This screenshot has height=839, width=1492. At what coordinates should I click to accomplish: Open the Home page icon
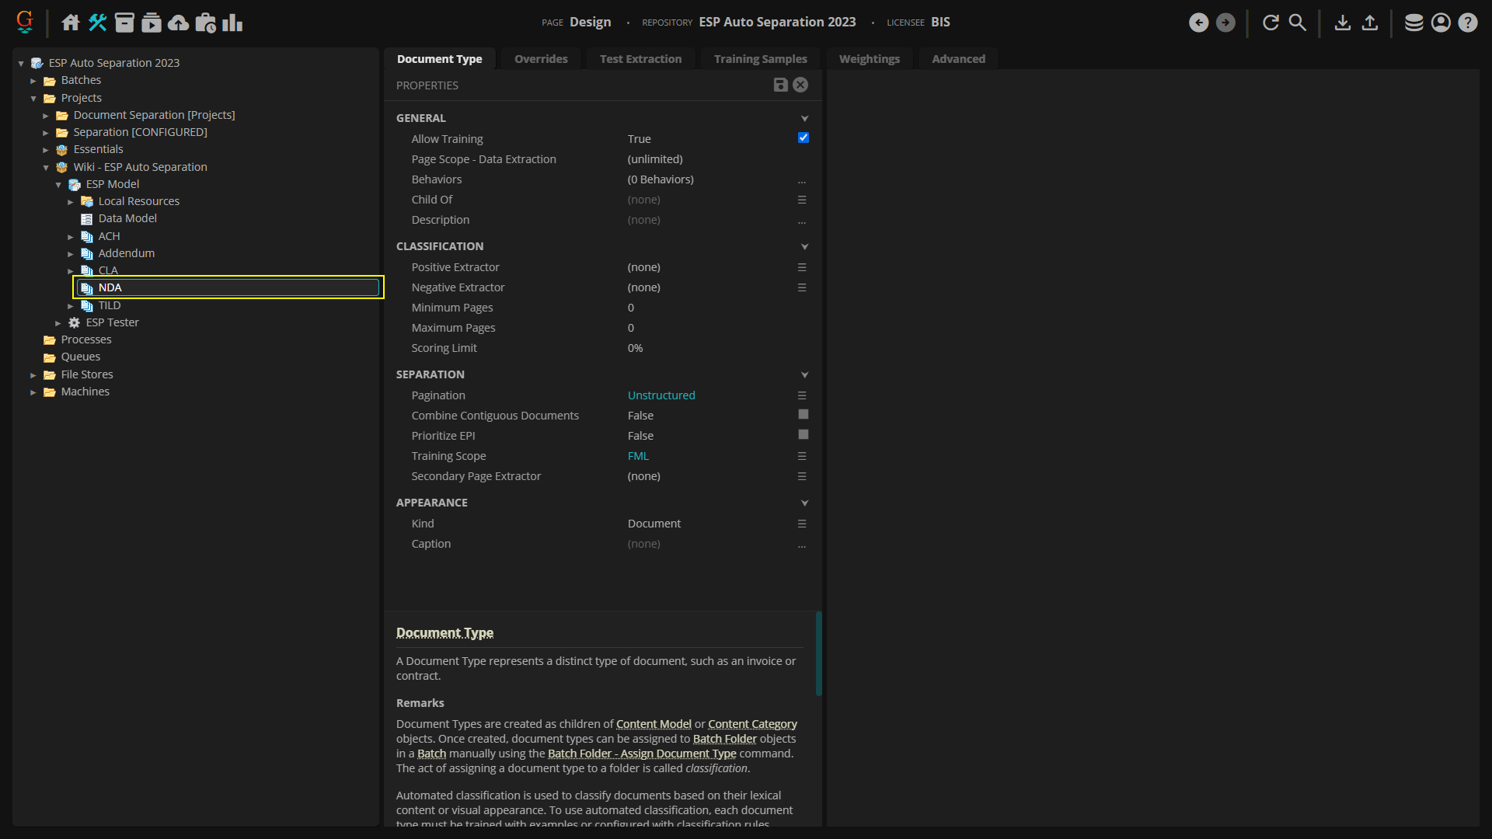[x=71, y=23]
